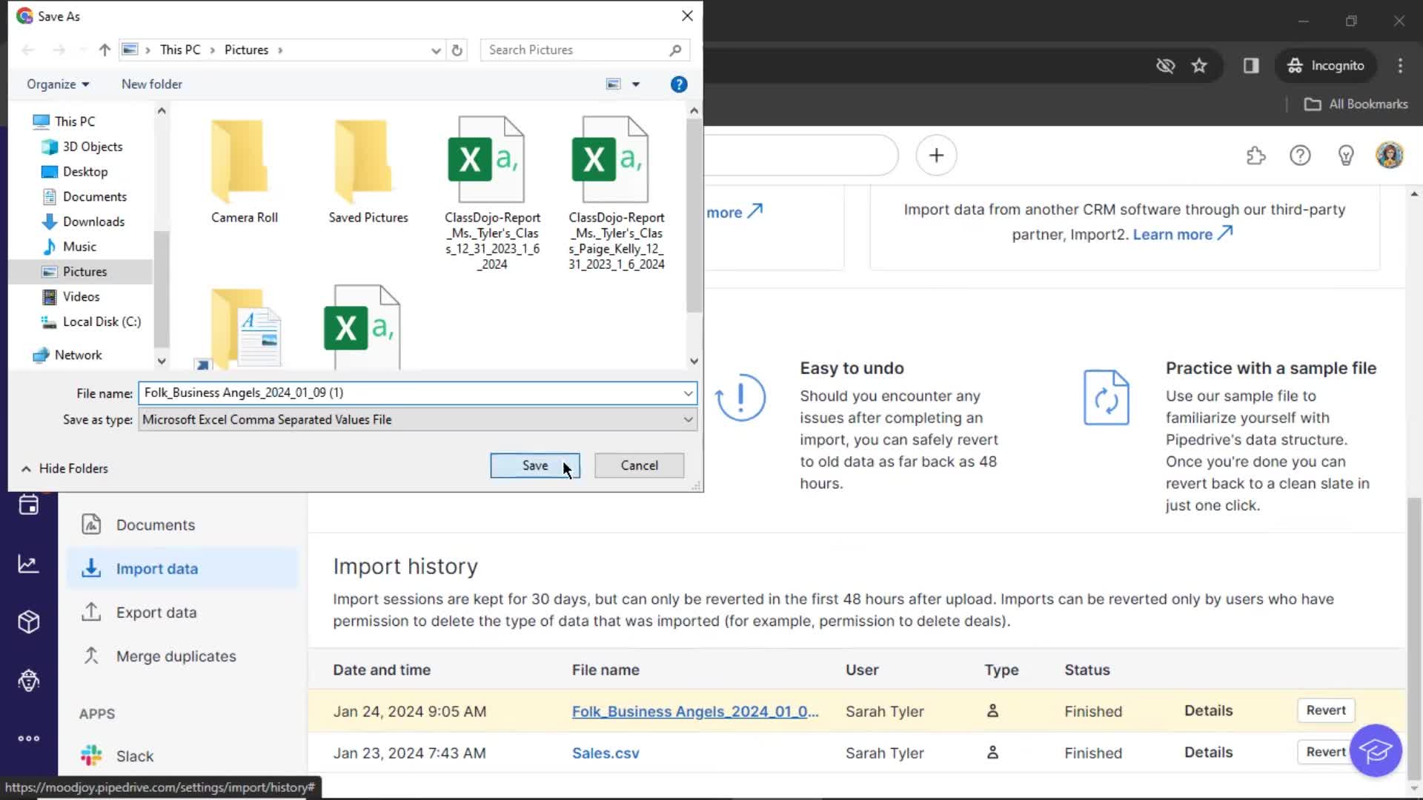1423x800 pixels.
Task: Select Desktop in the navigation tree
Action: 85,172
